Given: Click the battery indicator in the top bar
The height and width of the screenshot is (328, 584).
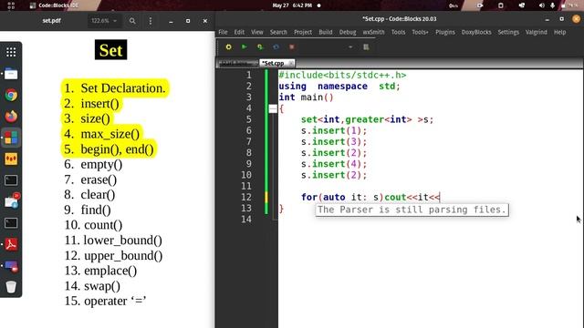Looking at the screenshot, I should click(x=569, y=5).
